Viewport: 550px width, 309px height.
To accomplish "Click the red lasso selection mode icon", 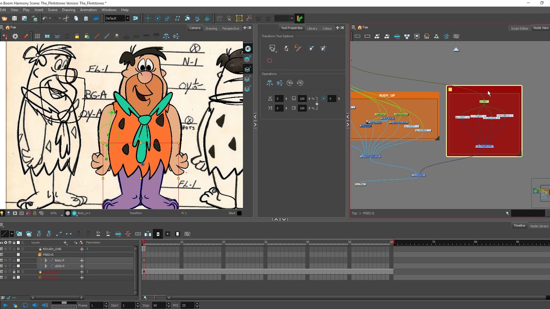I will point(269,61).
